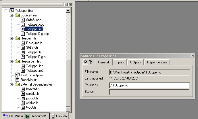Screen dimensions: 198x119
Task: Click the Resource.h document icon
Action: [23, 43]
